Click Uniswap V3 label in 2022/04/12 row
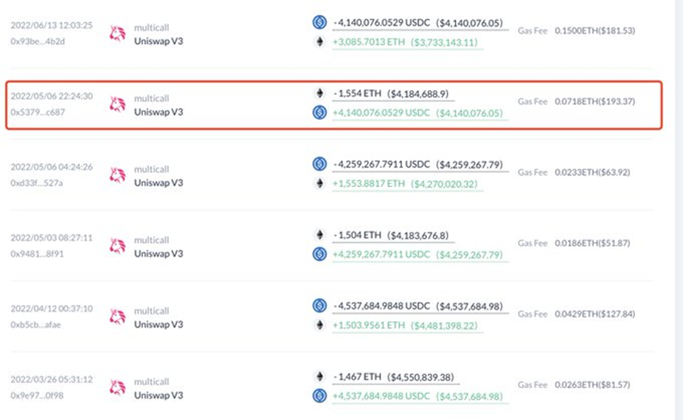The image size is (683, 420). tap(158, 324)
